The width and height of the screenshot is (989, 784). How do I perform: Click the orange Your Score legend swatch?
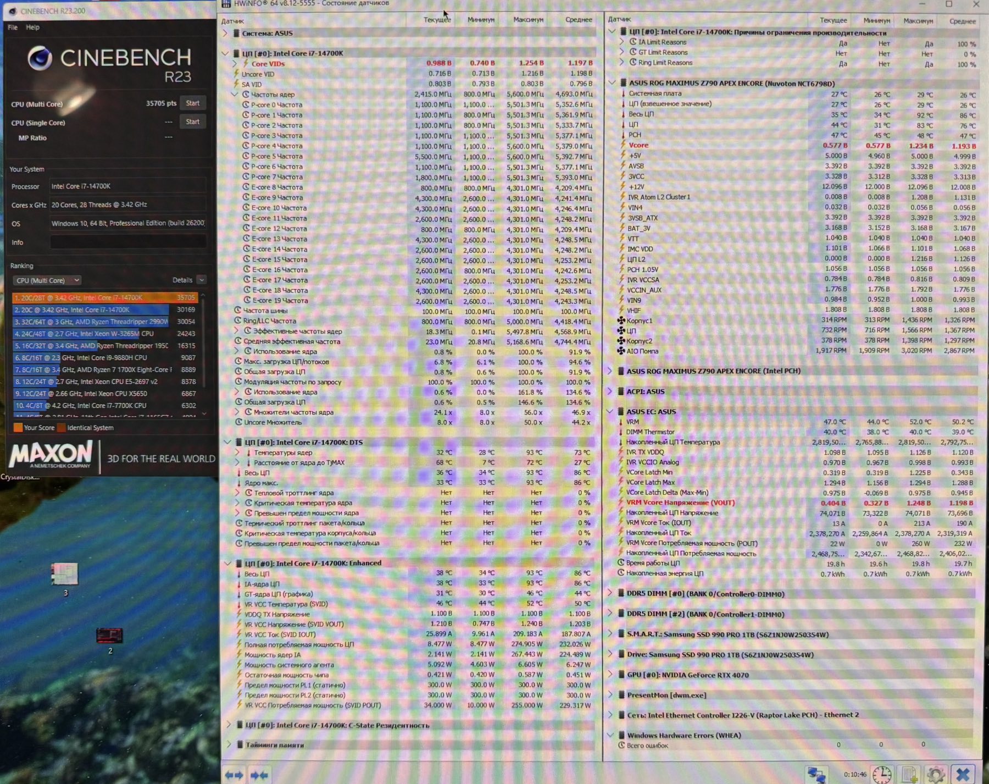(x=18, y=427)
